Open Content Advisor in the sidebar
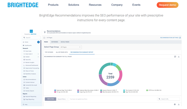Viewport: 187px width, 109px height. pos(30,82)
